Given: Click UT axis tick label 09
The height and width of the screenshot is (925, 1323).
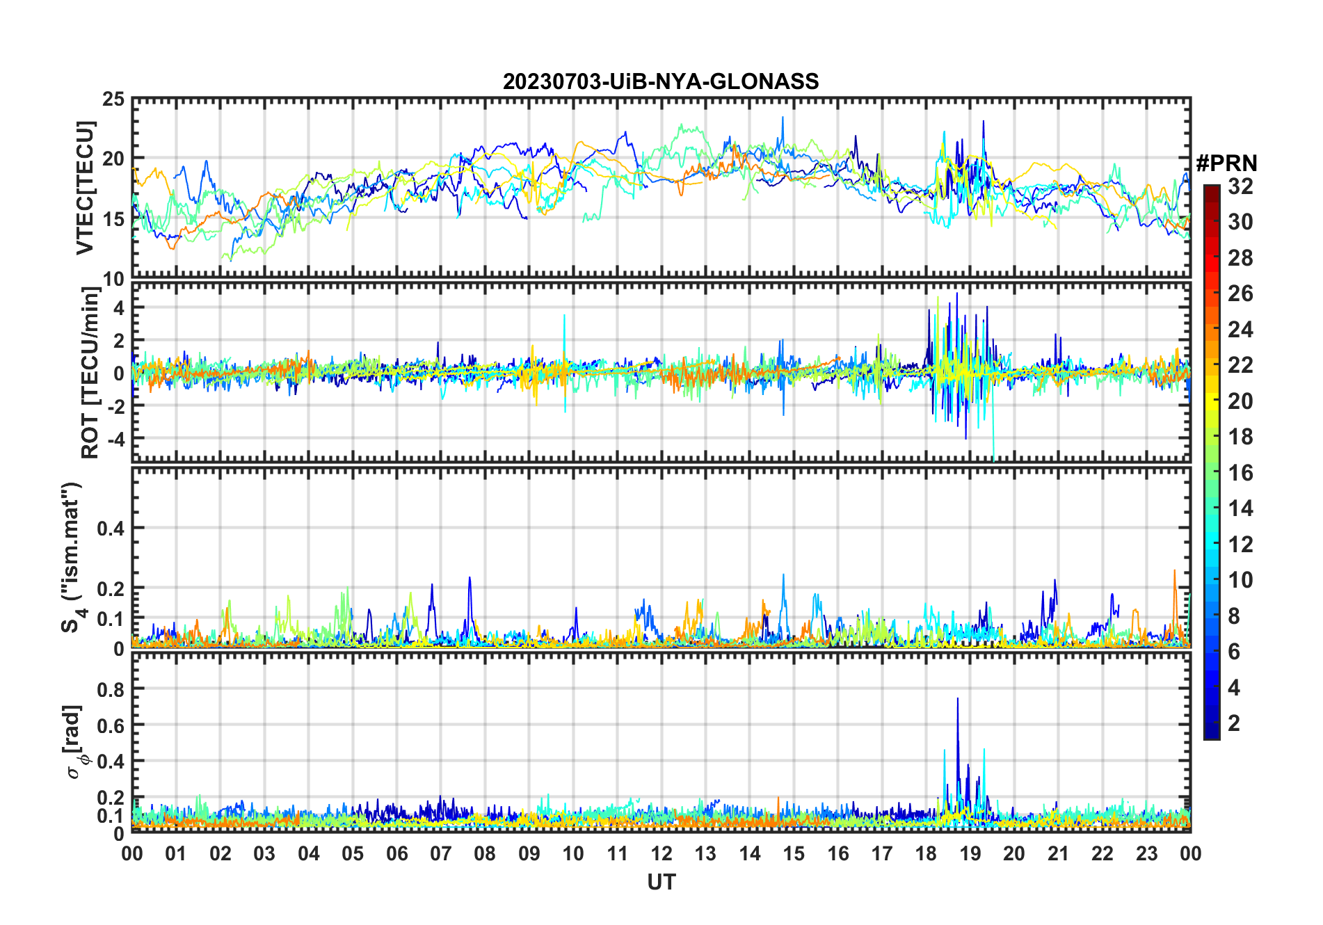Looking at the screenshot, I should pyautogui.click(x=529, y=853).
